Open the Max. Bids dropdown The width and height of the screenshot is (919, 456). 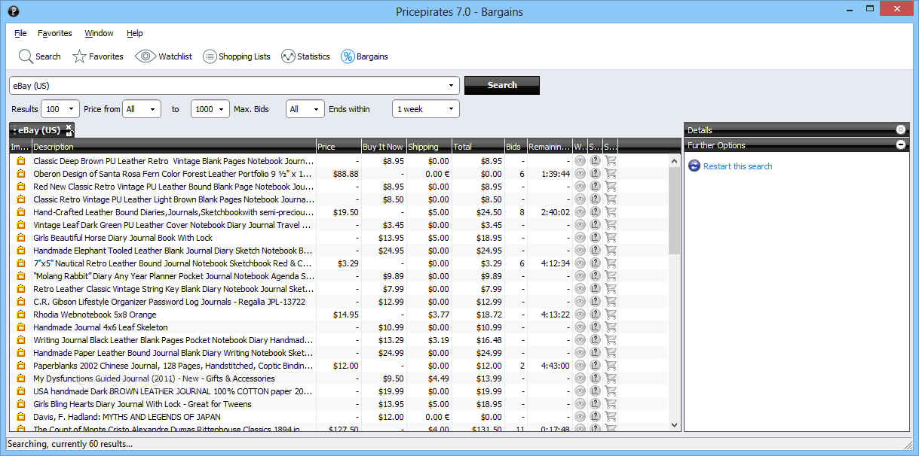(x=305, y=109)
